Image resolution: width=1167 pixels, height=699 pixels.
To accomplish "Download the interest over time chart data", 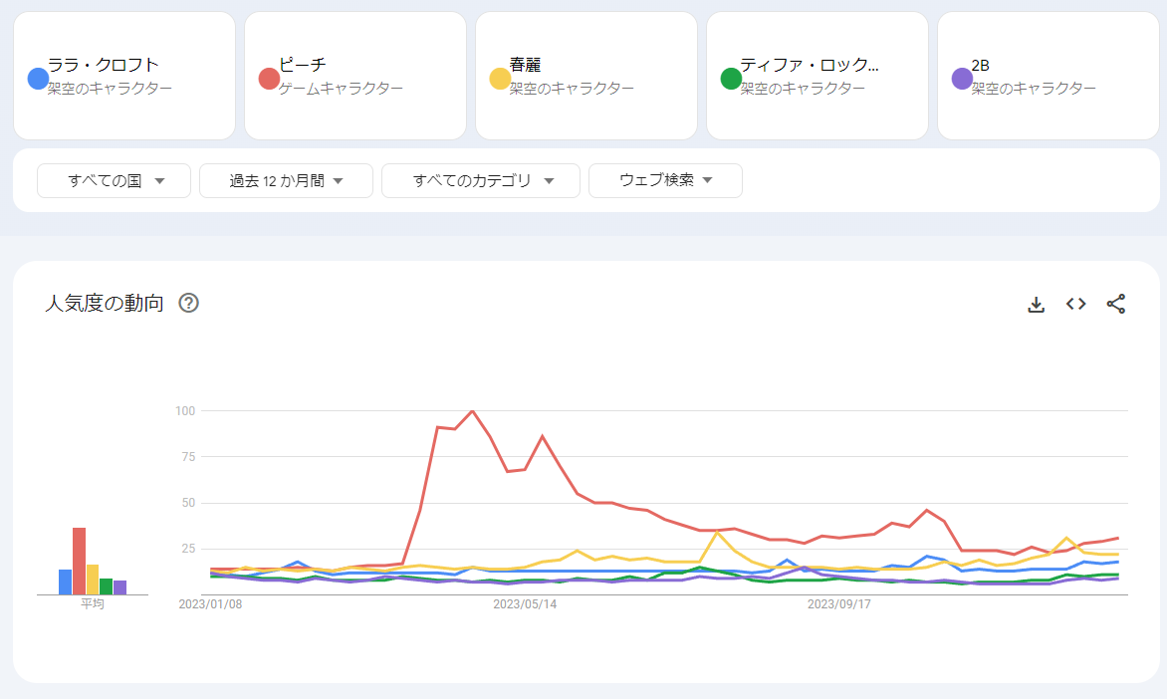I will tap(1036, 305).
